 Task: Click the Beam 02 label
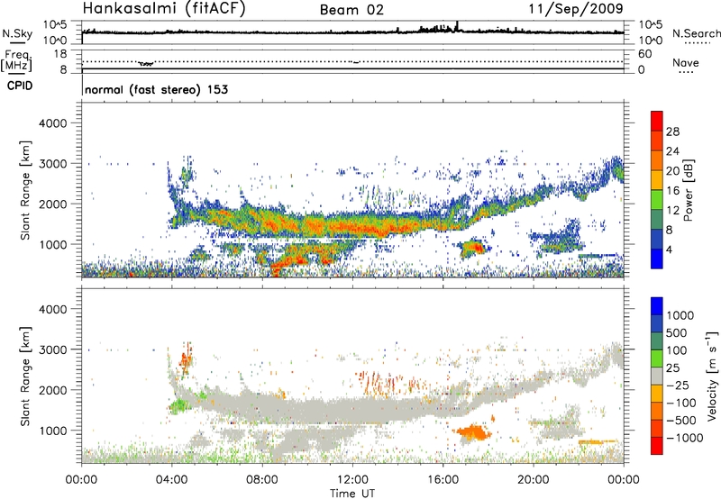pos(351,10)
